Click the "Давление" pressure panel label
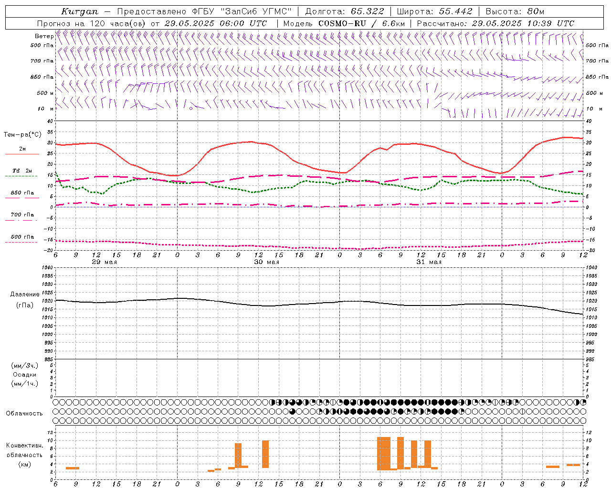611x488 pixels. click(25, 295)
